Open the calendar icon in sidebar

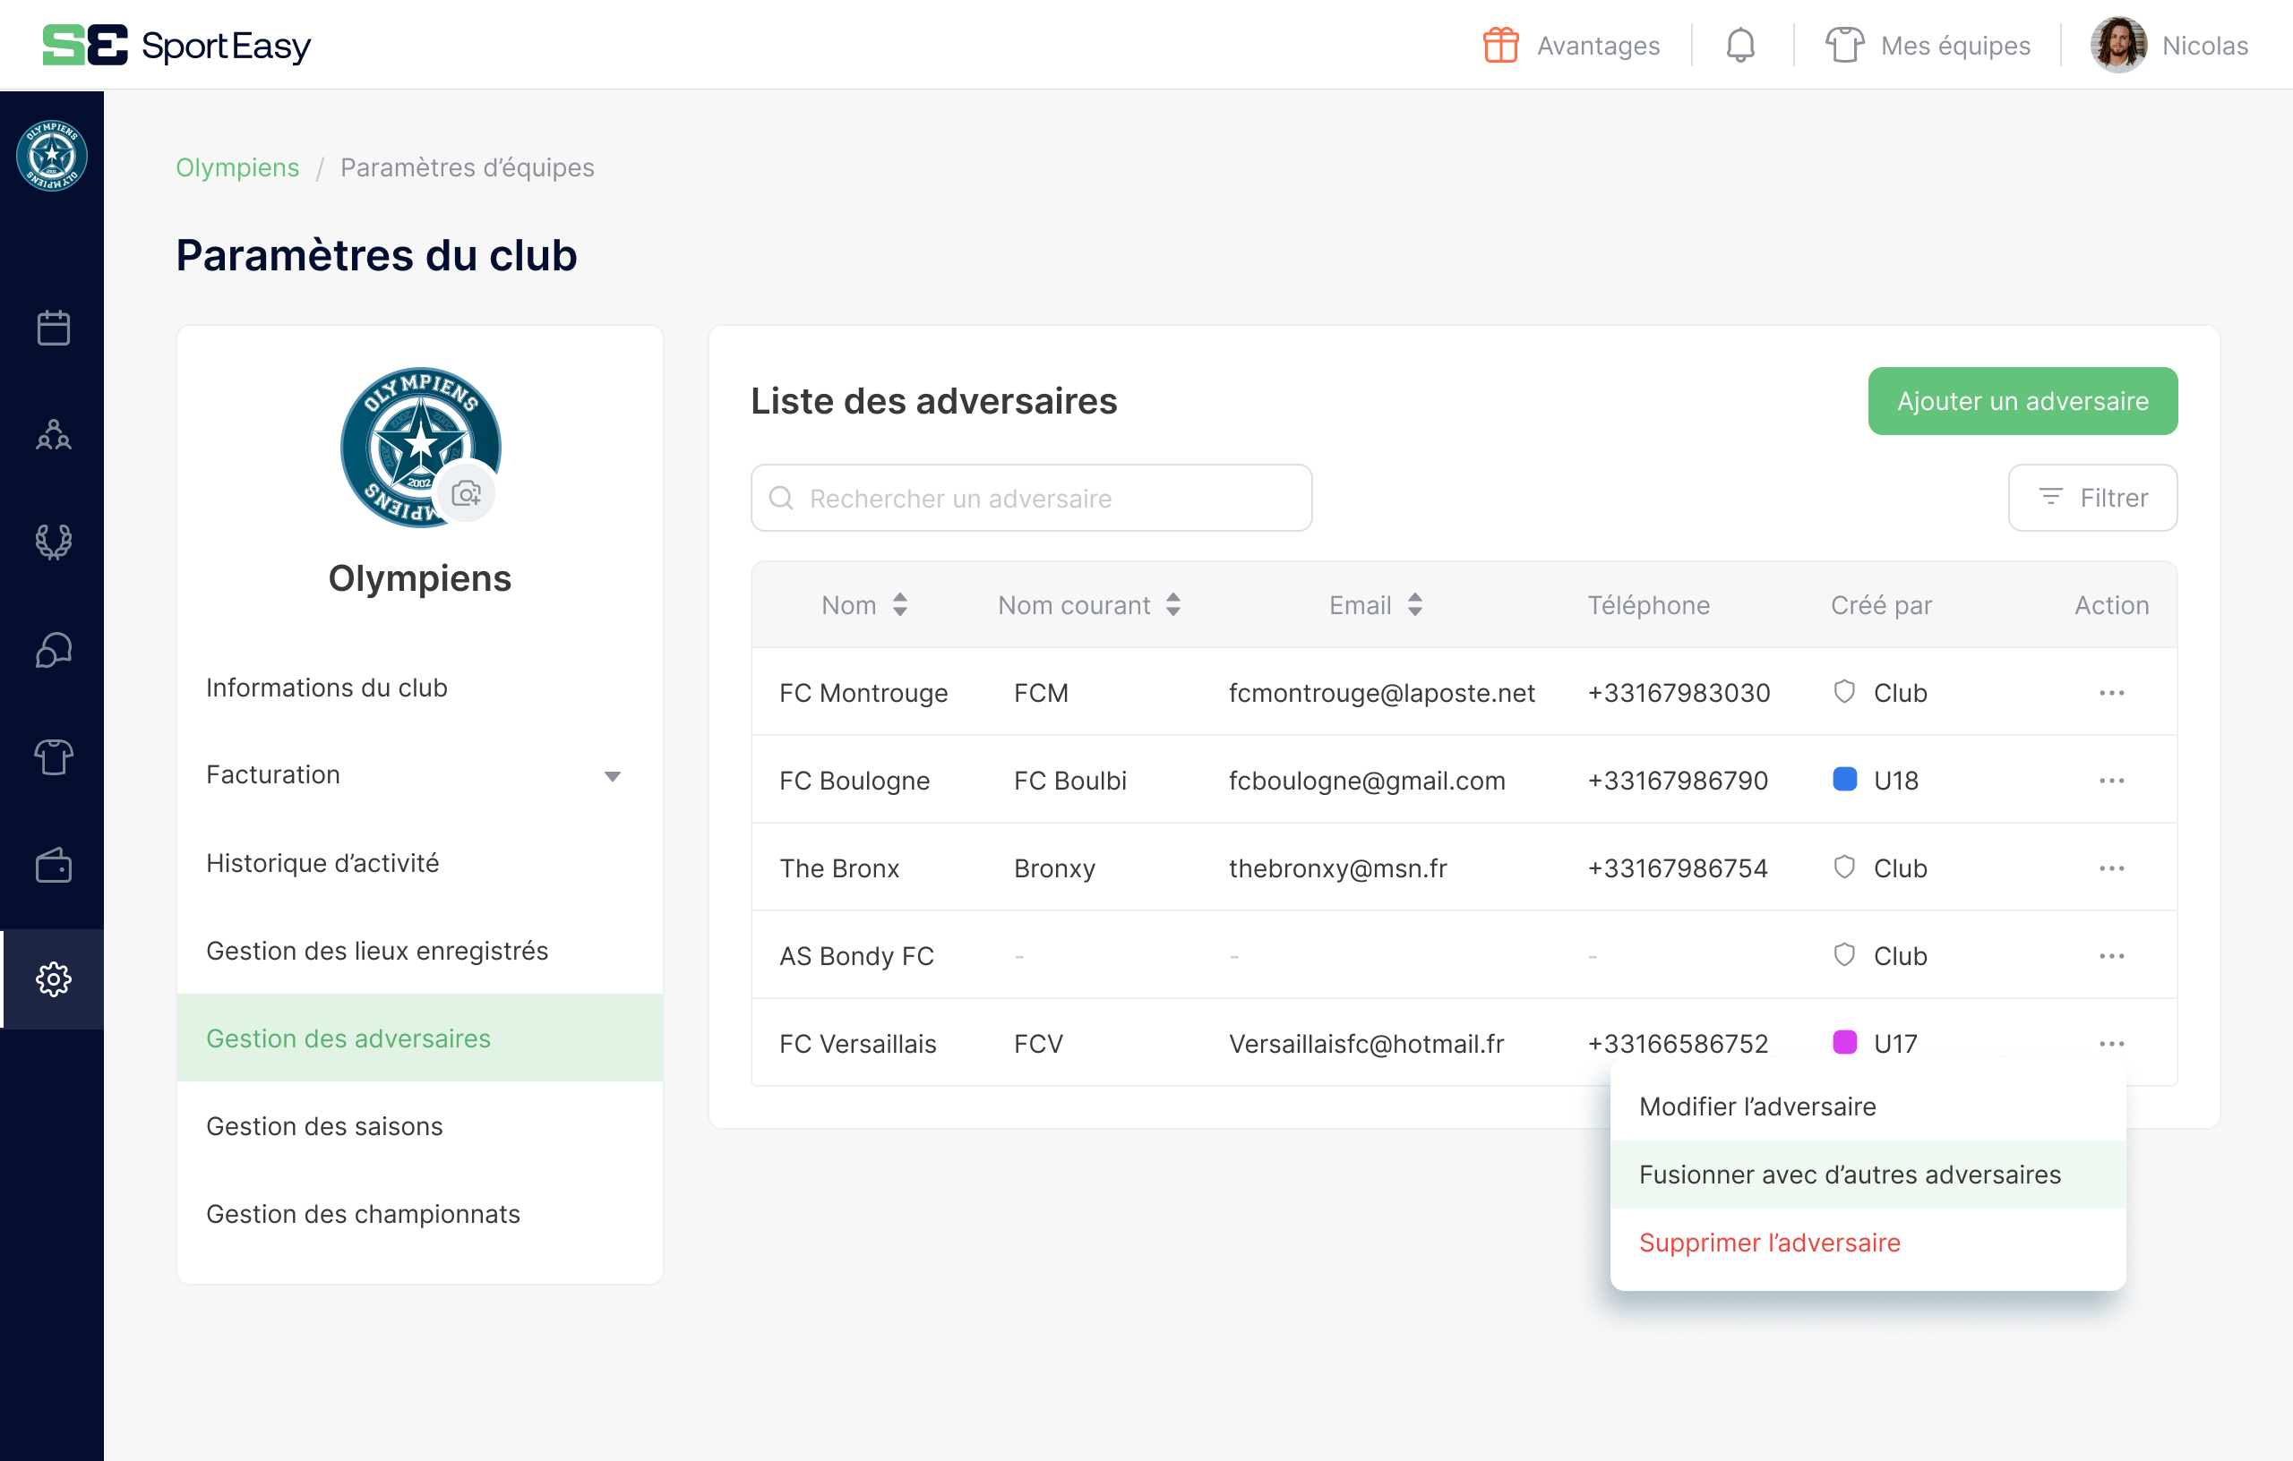point(54,328)
